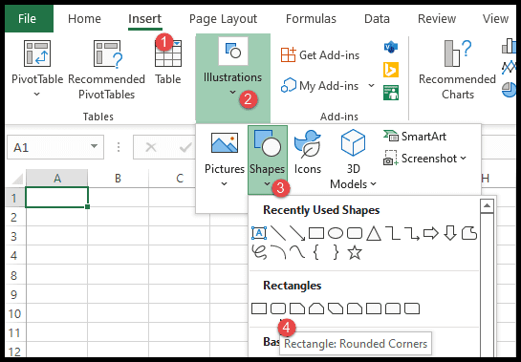Open Icons illustration gallery
Screen dimensions: 521x362
pyautogui.click(x=308, y=153)
